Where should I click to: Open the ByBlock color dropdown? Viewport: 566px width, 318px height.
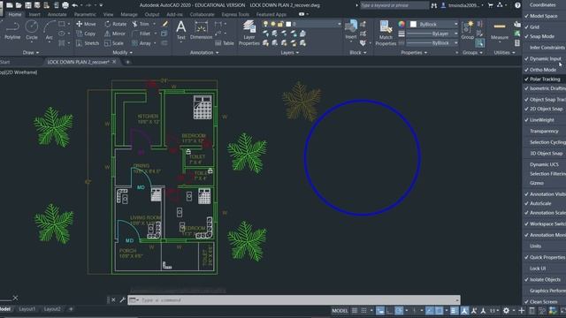[455, 24]
